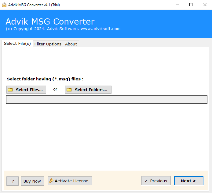212x193 pixels.
Task: Open help with the ? button
Action: pyautogui.click(x=13, y=181)
